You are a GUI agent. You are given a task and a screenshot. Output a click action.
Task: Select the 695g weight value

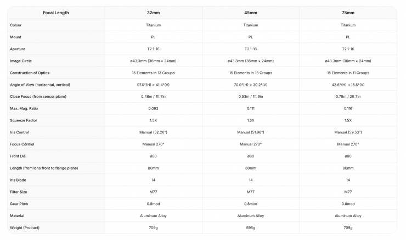tap(250, 227)
